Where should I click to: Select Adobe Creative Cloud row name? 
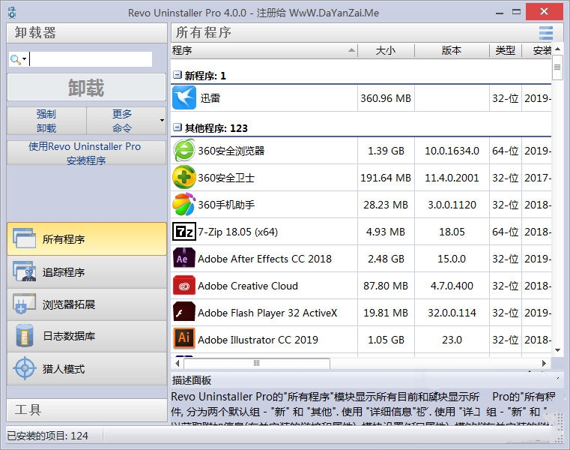click(248, 286)
